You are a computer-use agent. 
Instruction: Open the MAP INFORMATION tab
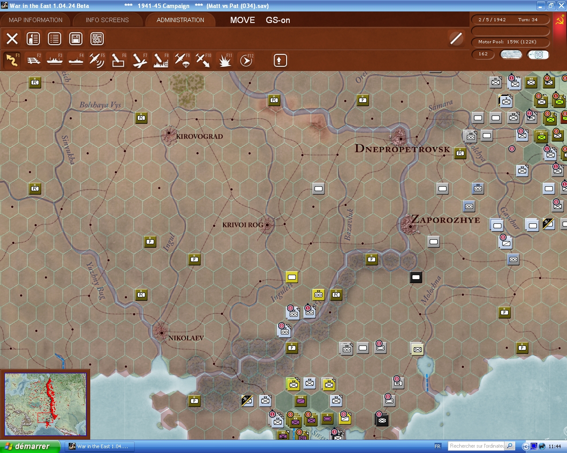[35, 20]
